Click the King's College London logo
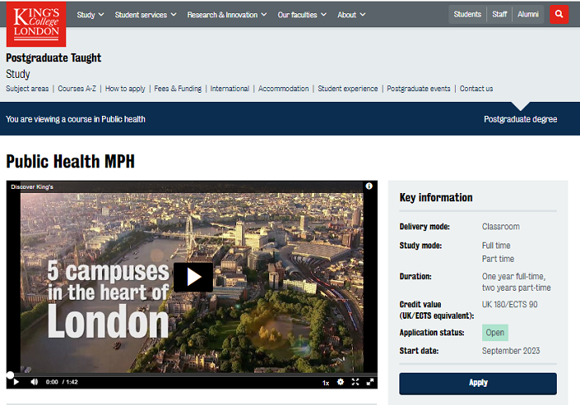580x405 pixels. click(x=36, y=23)
